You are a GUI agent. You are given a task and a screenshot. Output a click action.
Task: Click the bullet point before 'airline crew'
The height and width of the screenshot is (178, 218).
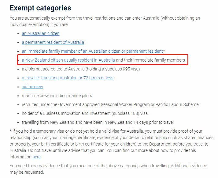[x=18, y=87]
